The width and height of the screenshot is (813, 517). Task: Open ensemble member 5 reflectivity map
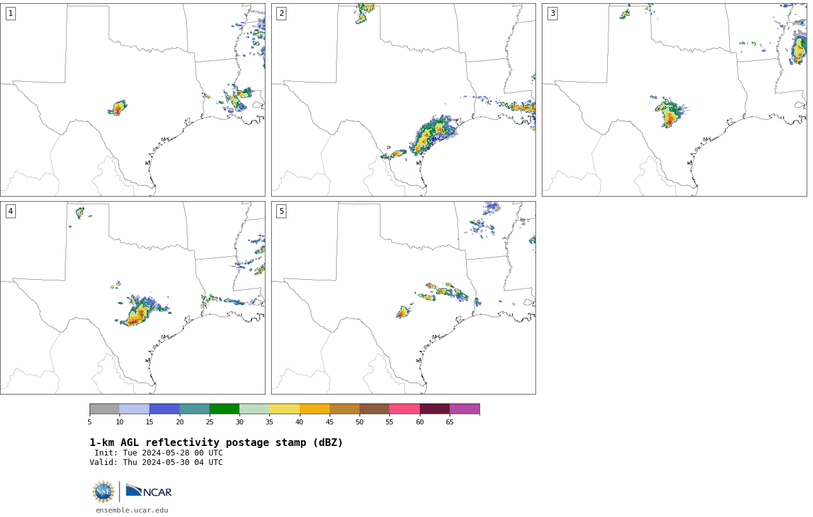[x=403, y=298]
